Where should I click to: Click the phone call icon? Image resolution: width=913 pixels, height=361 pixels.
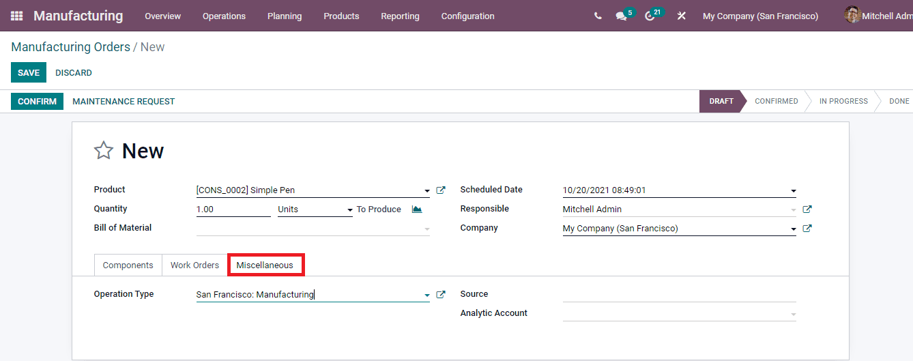[x=598, y=16]
